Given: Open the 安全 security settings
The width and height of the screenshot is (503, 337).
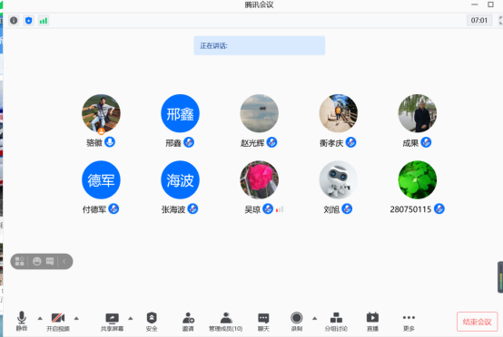Looking at the screenshot, I should pyautogui.click(x=152, y=322).
